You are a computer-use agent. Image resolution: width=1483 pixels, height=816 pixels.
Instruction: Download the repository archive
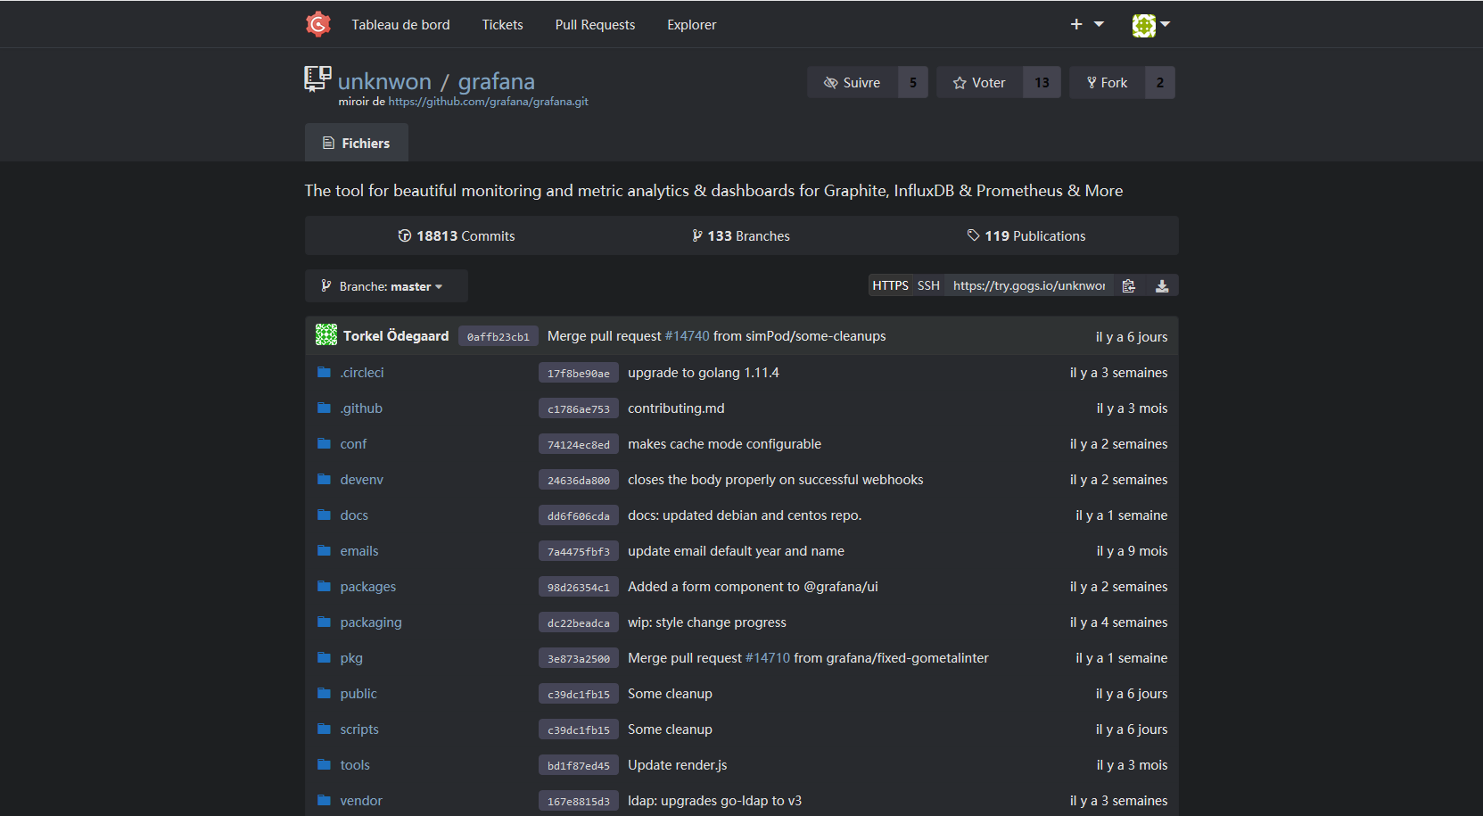(1162, 285)
